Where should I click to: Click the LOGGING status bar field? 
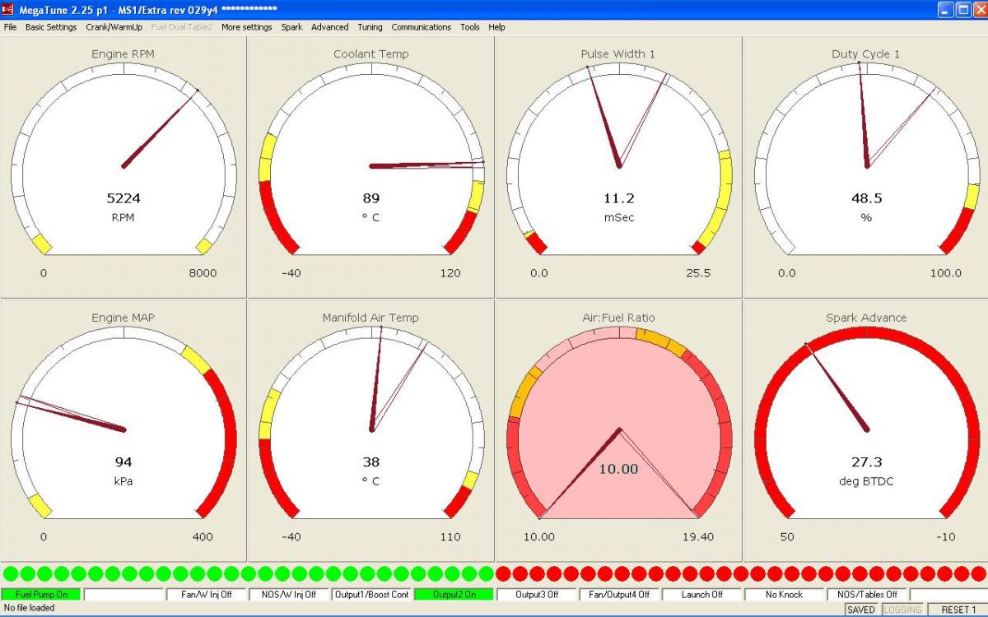902,610
